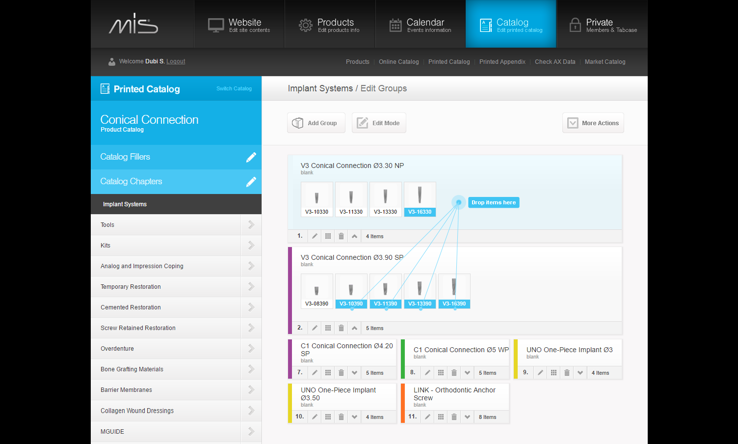Image resolution: width=738 pixels, height=444 pixels.
Task: Open Products submenu link
Action: click(x=358, y=62)
